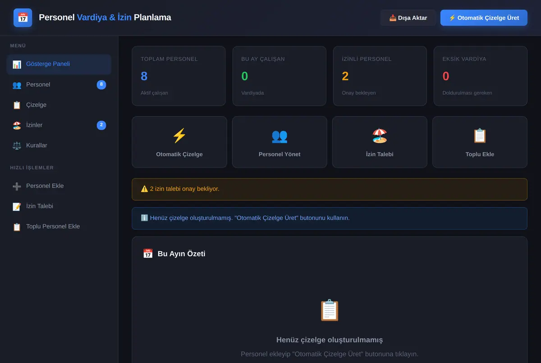Screen dimensions: 541x363
Task: Open Kurallar scales icon
Action: [x=17, y=145]
